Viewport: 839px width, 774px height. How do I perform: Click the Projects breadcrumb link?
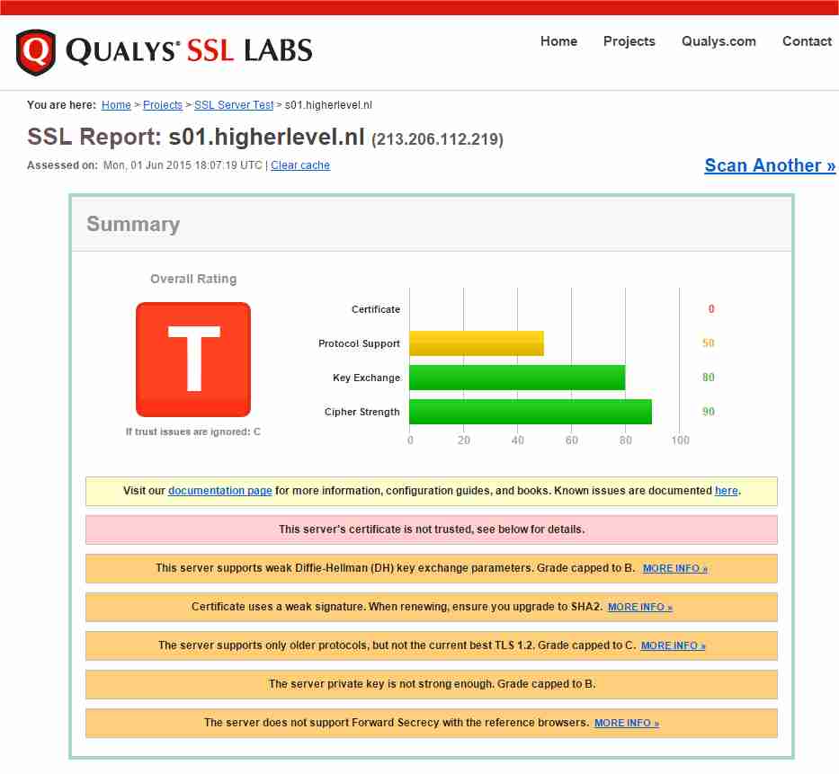click(x=163, y=105)
